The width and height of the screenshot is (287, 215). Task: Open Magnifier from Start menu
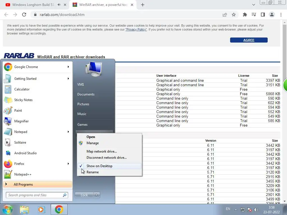point(38,121)
